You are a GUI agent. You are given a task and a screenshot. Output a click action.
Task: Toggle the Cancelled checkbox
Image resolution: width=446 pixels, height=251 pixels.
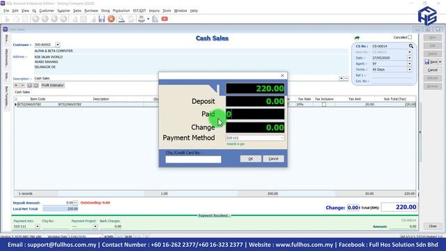(x=410, y=37)
